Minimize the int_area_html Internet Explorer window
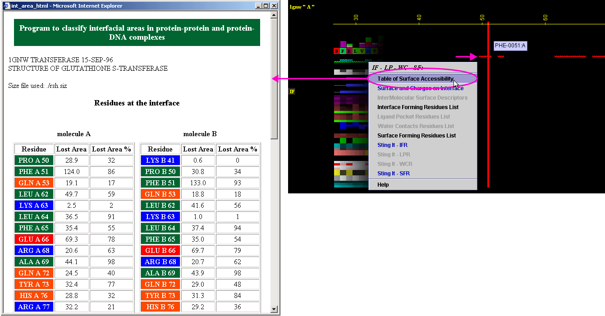605x316 pixels. pos(258,6)
